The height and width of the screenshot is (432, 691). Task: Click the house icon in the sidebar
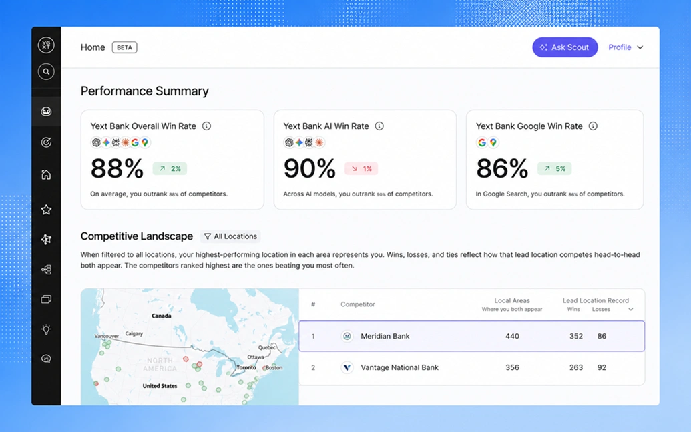(46, 174)
